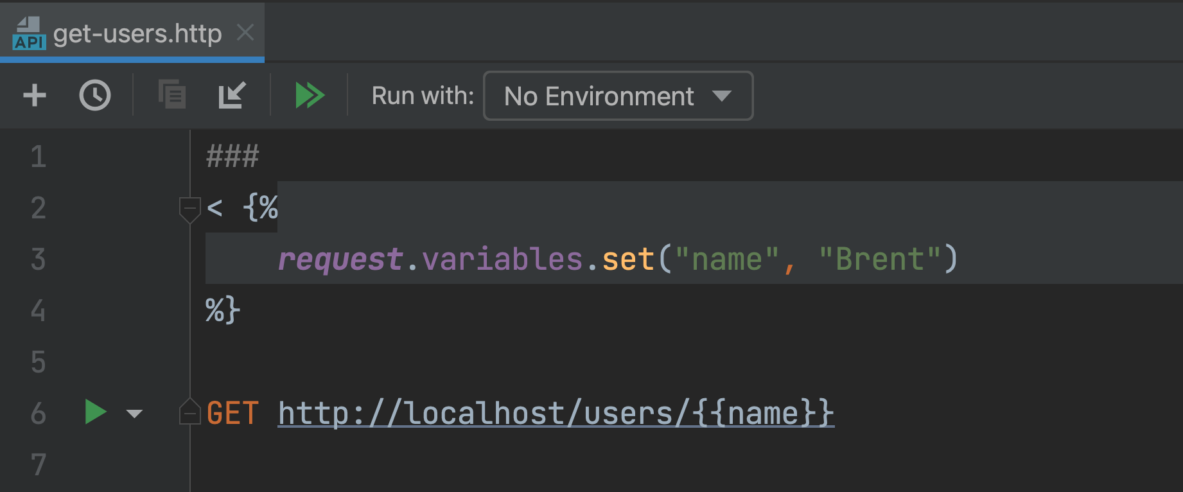This screenshot has height=492, width=1183.
Task: Collapse the pre-request script fold marker
Action: (189, 209)
